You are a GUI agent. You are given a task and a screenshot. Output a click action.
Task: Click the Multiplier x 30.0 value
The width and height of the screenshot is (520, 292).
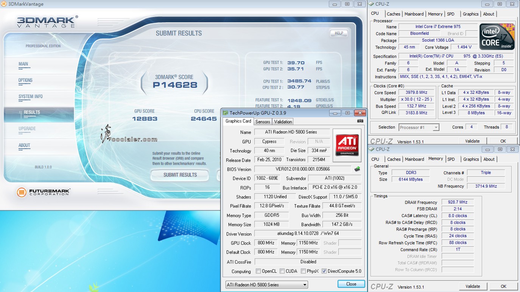pos(417,99)
